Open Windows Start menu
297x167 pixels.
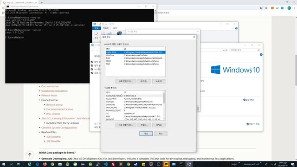tap(4, 164)
